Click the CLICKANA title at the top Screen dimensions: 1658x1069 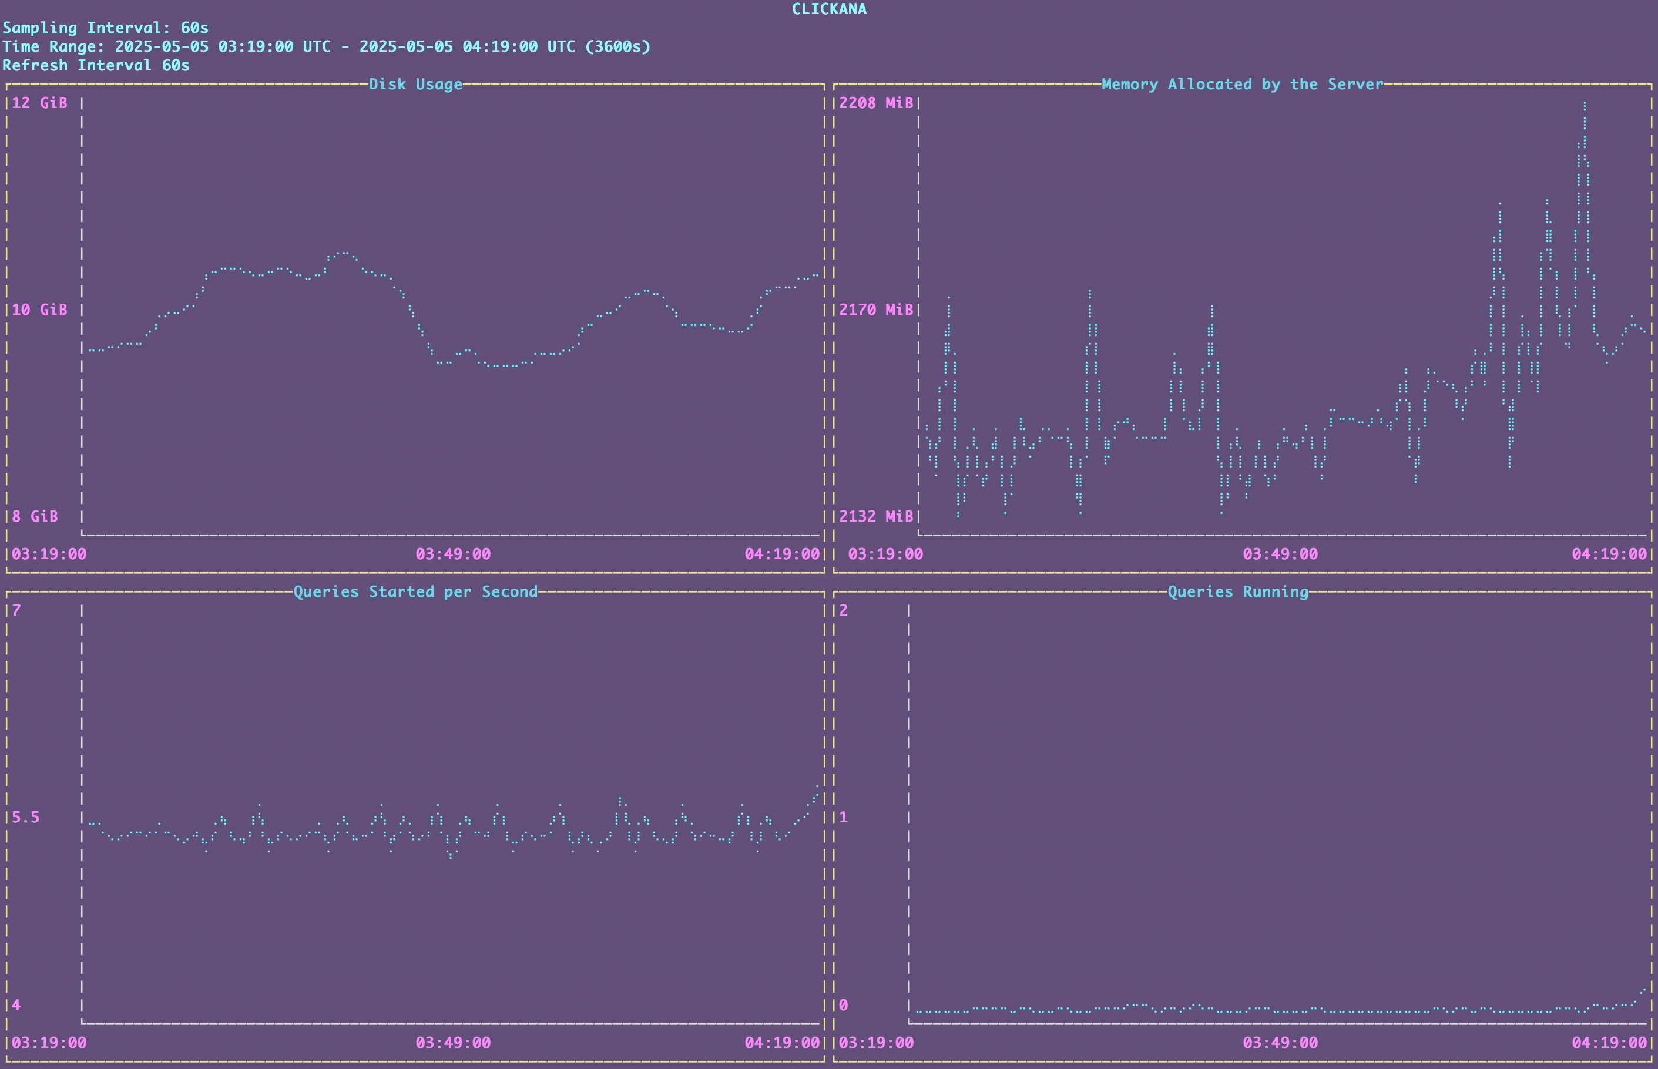(829, 9)
